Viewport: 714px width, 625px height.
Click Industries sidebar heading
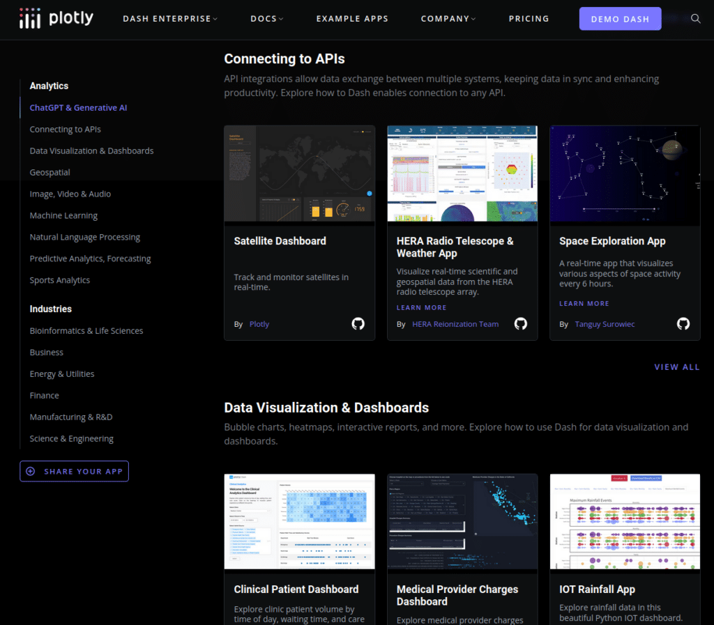click(50, 309)
